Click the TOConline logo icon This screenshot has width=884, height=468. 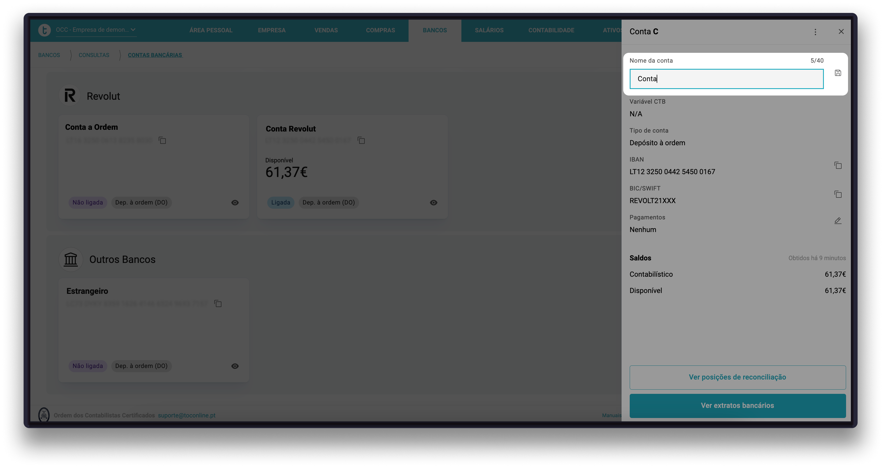point(44,30)
